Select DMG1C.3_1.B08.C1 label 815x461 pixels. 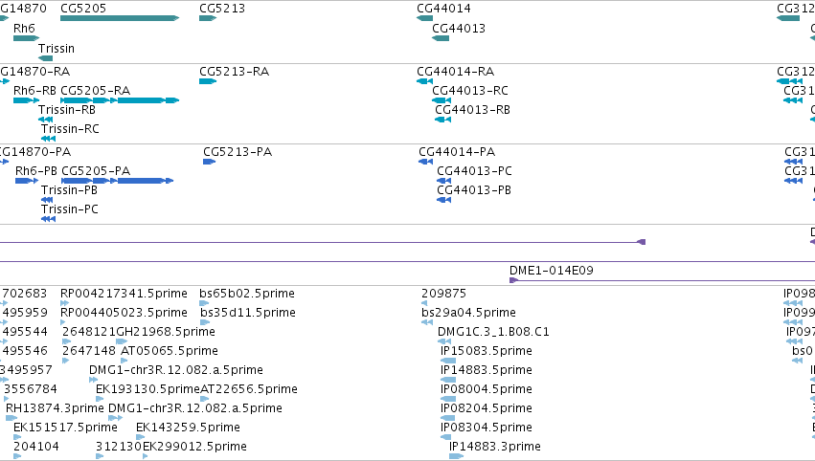(494, 332)
